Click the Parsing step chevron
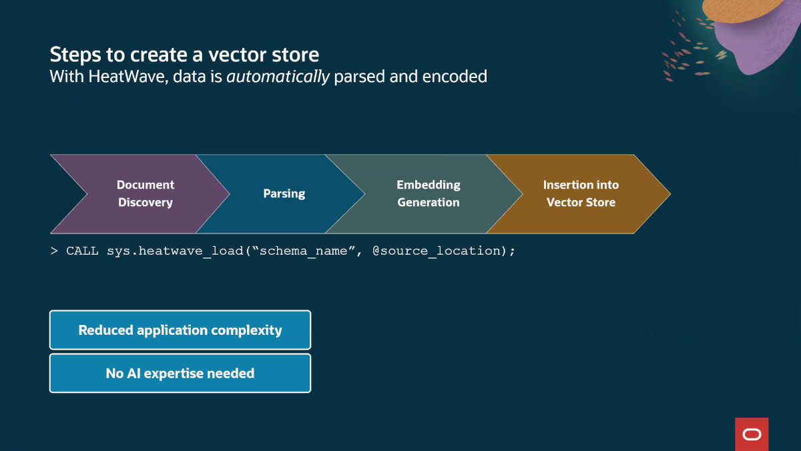Viewport: 801px width, 451px height. [284, 194]
